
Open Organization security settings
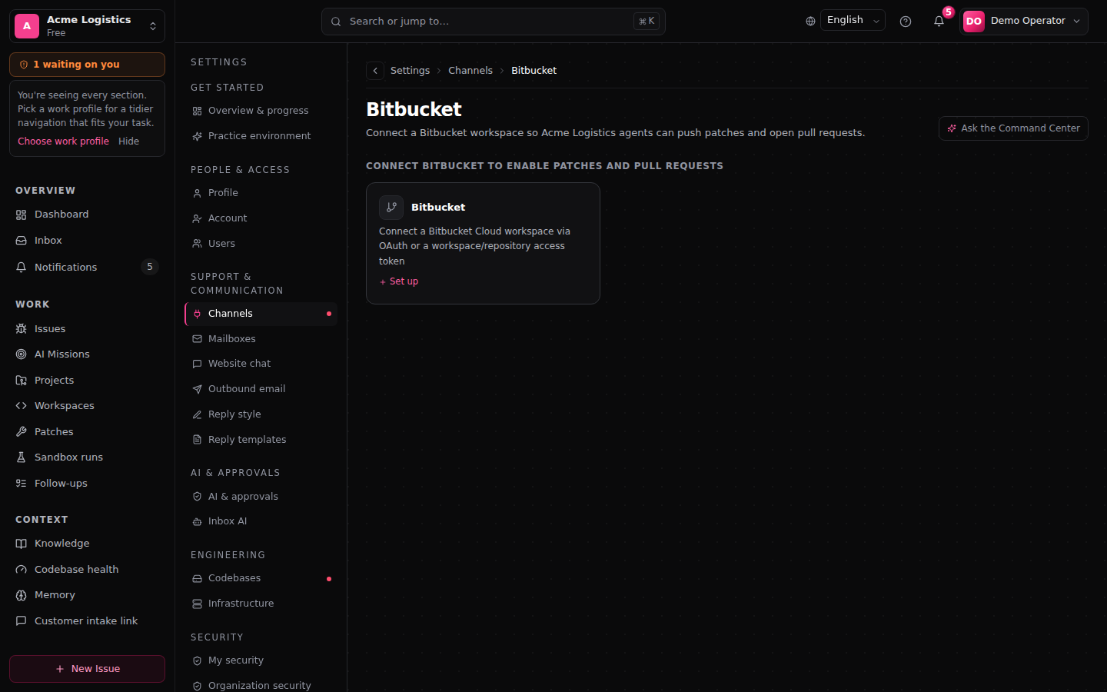click(x=261, y=684)
